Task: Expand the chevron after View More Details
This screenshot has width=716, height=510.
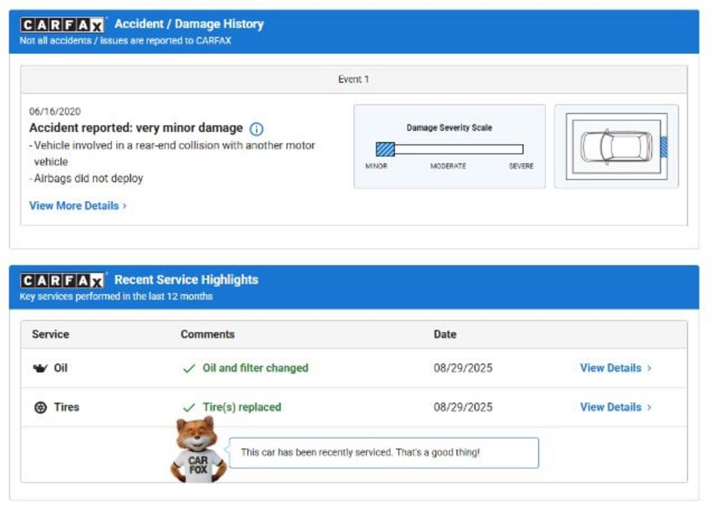Action: coord(124,206)
